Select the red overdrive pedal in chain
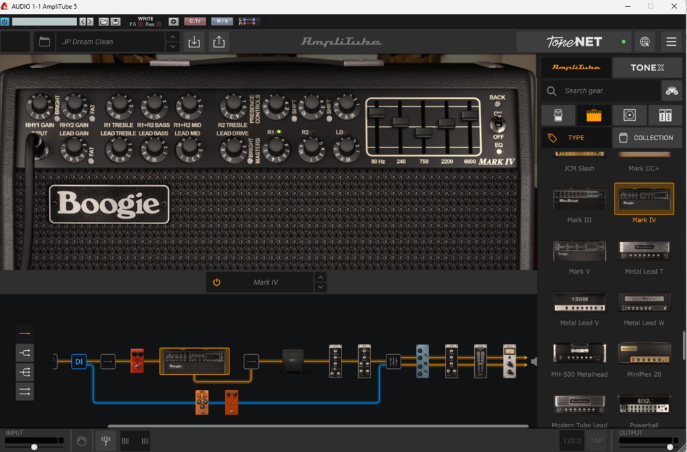Viewport: 687px width, 452px height. 137,361
